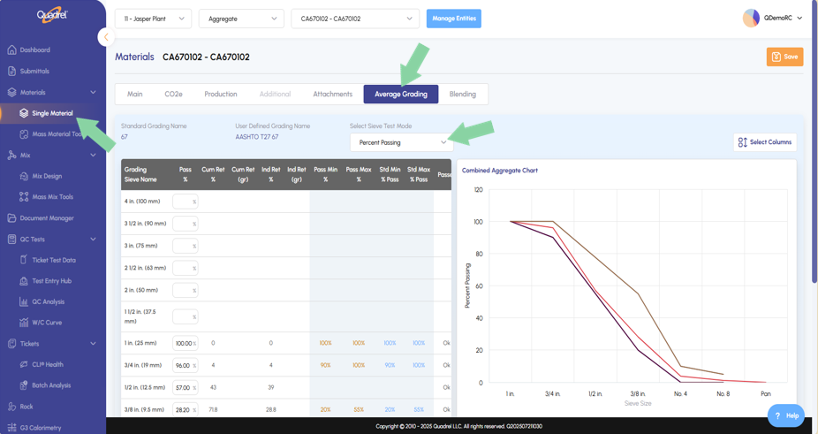Click the 3/4 in. (19 mm) Pass % field
The width and height of the screenshot is (818, 434).
186,365
